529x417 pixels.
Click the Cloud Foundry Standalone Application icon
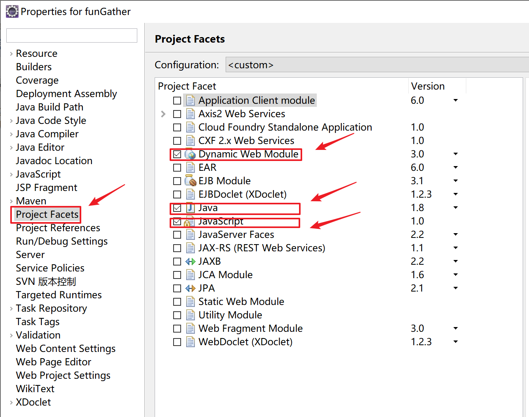(191, 127)
